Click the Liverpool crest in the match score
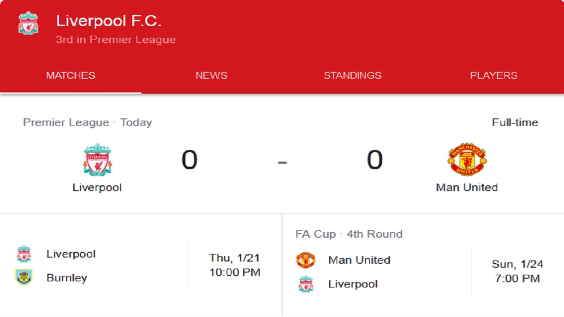The width and height of the screenshot is (564, 317). coord(97,159)
